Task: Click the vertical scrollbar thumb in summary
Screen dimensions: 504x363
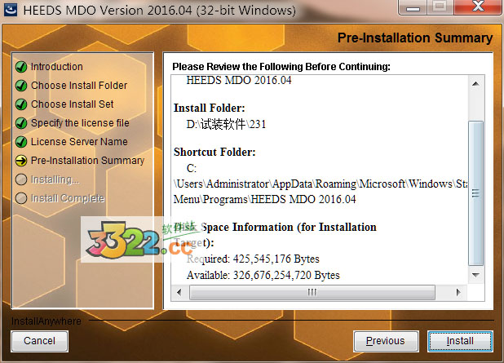Action: (x=476, y=193)
